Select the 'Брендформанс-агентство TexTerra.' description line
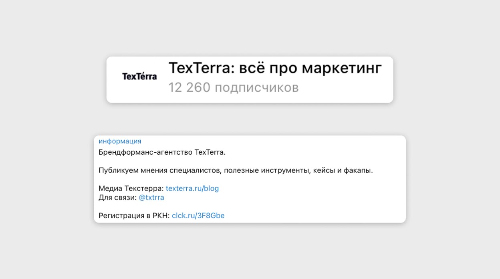Image resolution: width=500 pixels, height=279 pixels. 162,152
